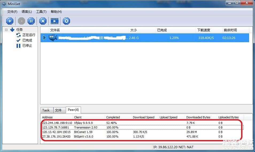The image size is (255, 152).
Task: Select 已停止 in the task tree
Action: click(x=27, y=46)
